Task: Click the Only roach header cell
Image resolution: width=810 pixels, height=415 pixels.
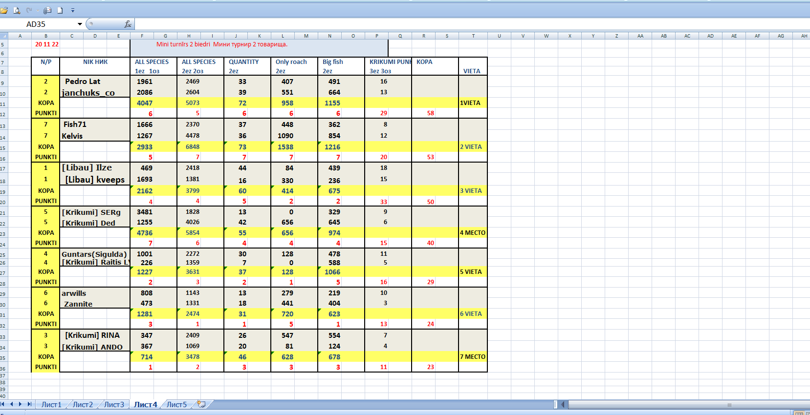Action: point(294,62)
